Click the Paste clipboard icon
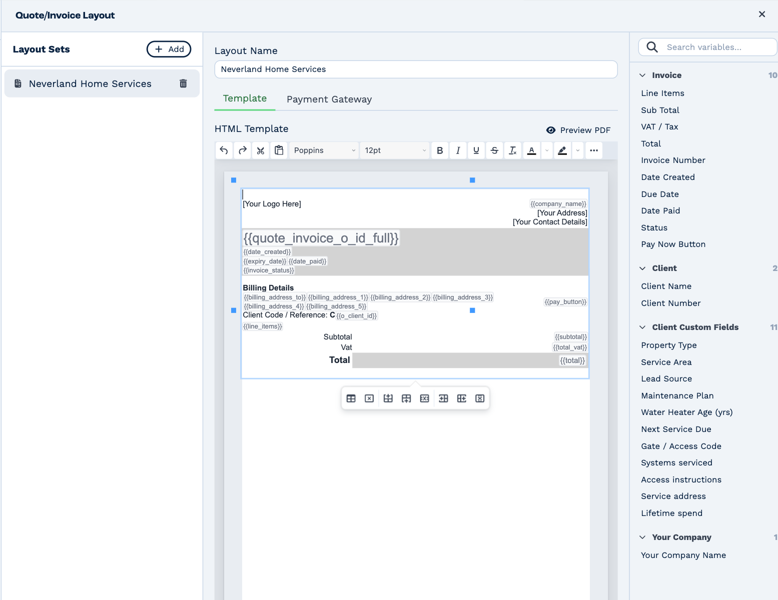This screenshot has width=778, height=600. tap(279, 150)
